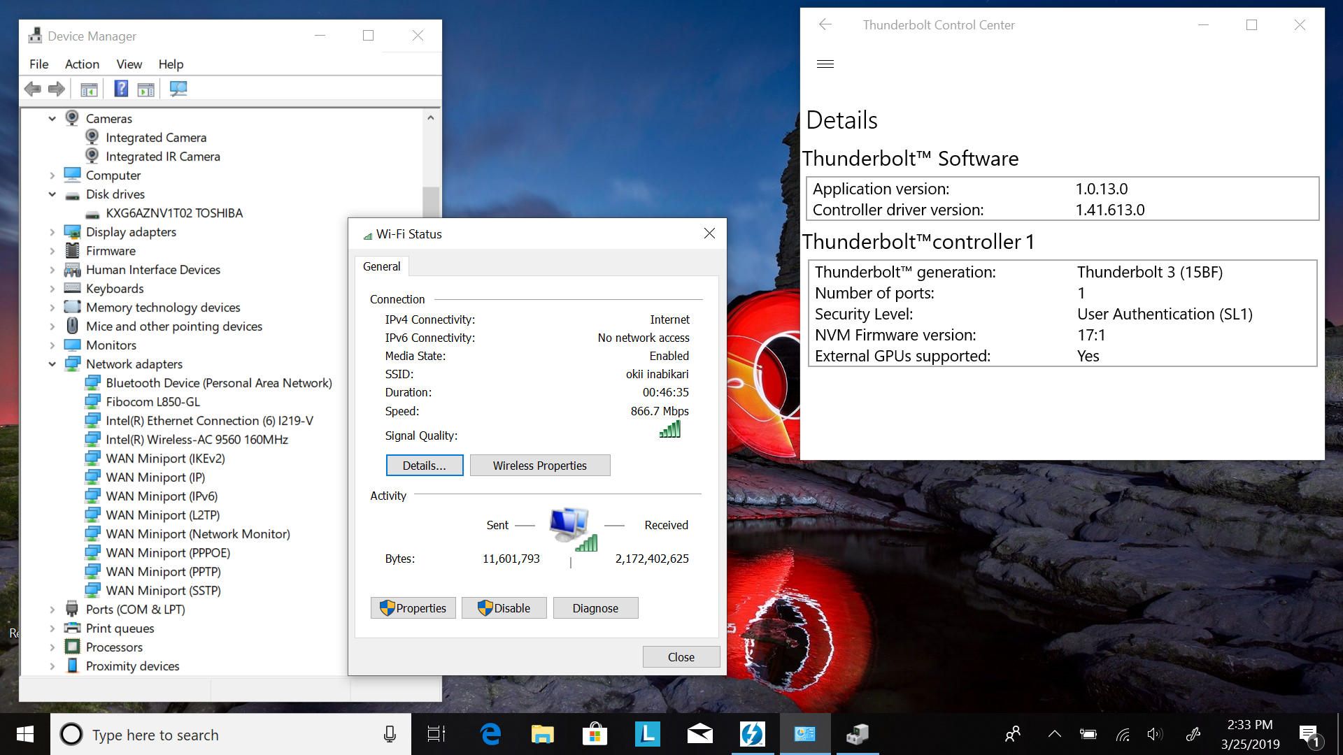Go back in Thunderbolt Control Center
This screenshot has height=755, width=1343.
tap(825, 24)
